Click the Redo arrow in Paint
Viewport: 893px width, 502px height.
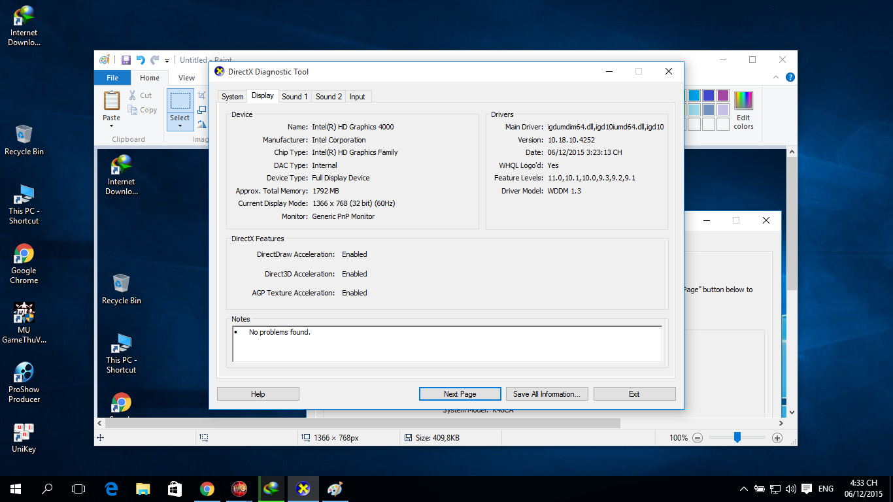155,60
